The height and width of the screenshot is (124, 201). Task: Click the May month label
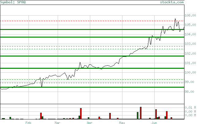pyautogui.click(x=122, y=123)
